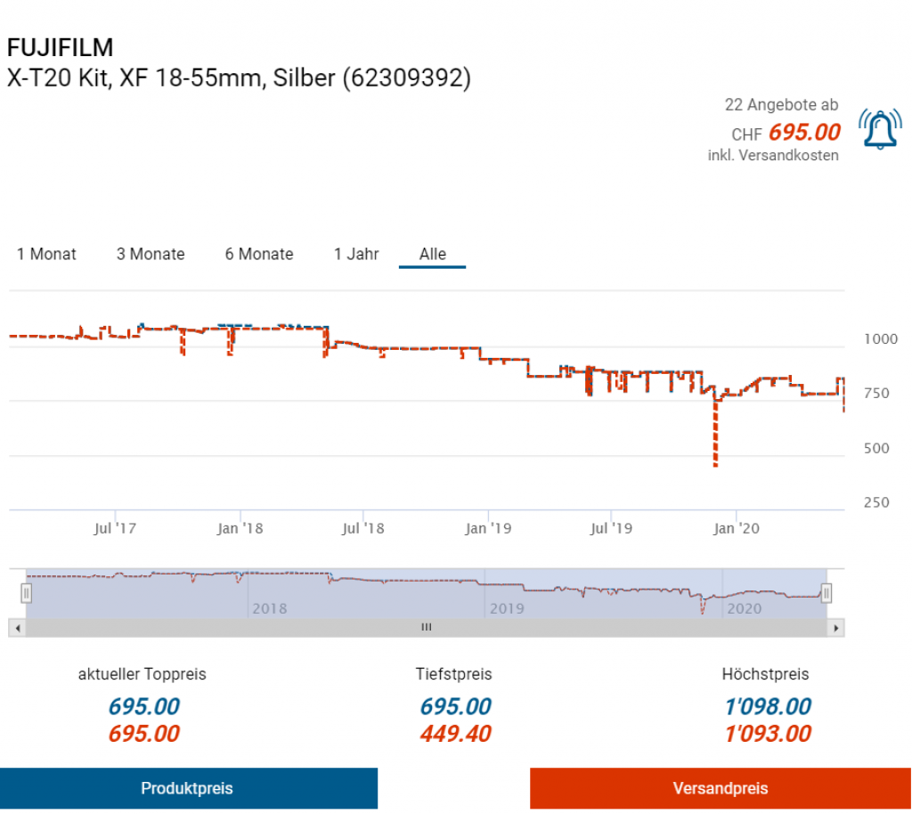Image resolution: width=912 pixels, height=814 pixels.
Task: Click the left arrow of the chart scrollbar
Action: (18, 628)
